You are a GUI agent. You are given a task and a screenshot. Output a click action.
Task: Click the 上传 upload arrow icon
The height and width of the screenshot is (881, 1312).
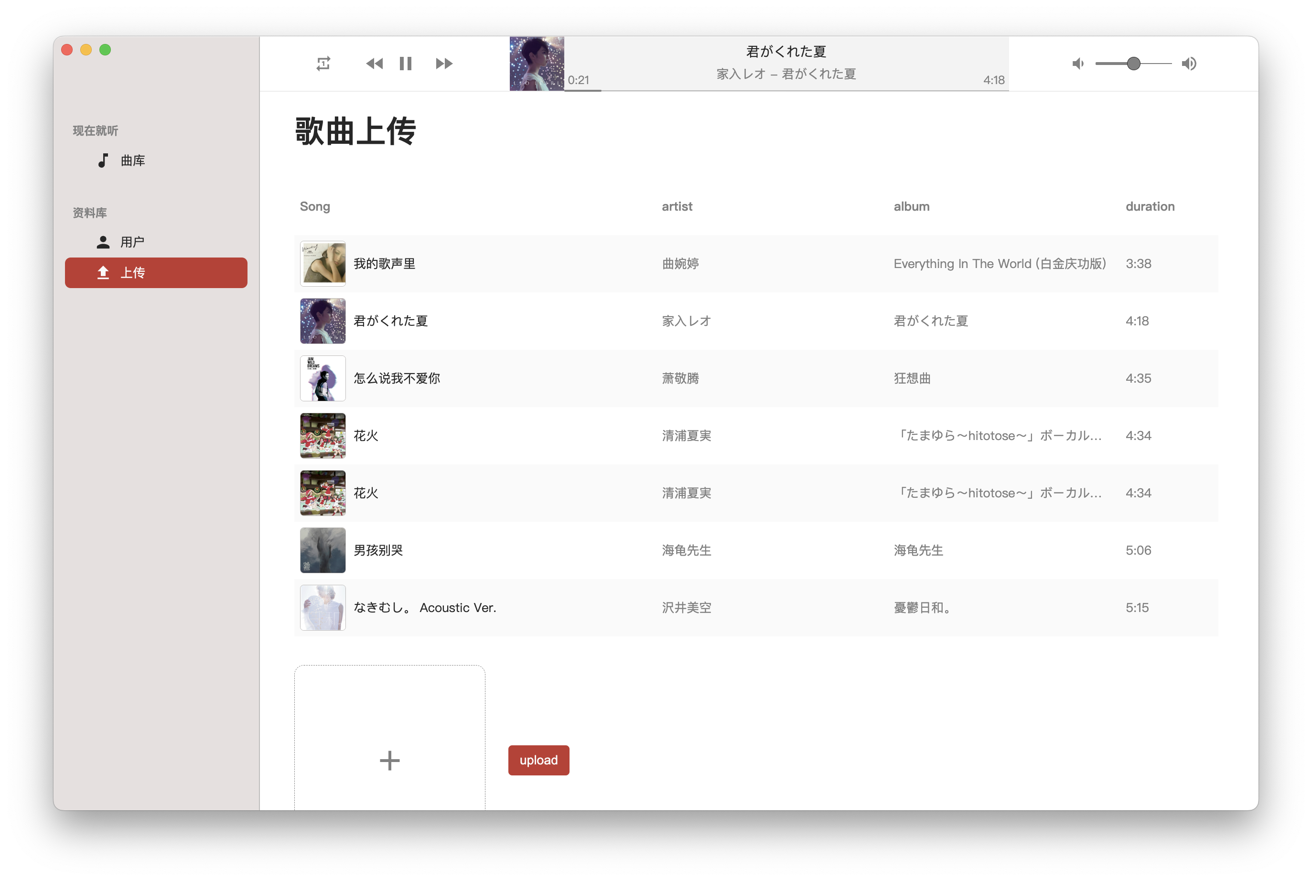(x=103, y=272)
